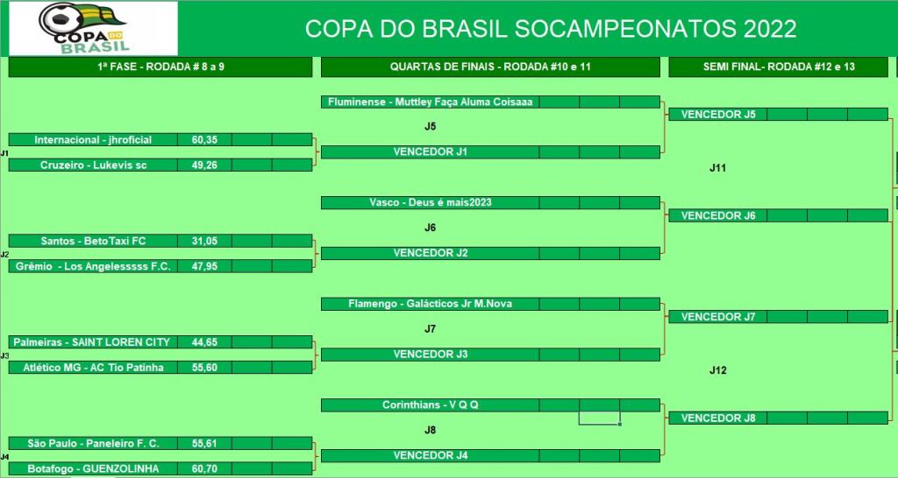This screenshot has height=478, width=898.
Task: Click the Flamengo - Galácticos Jr M.Nova cell
Action: (430, 305)
